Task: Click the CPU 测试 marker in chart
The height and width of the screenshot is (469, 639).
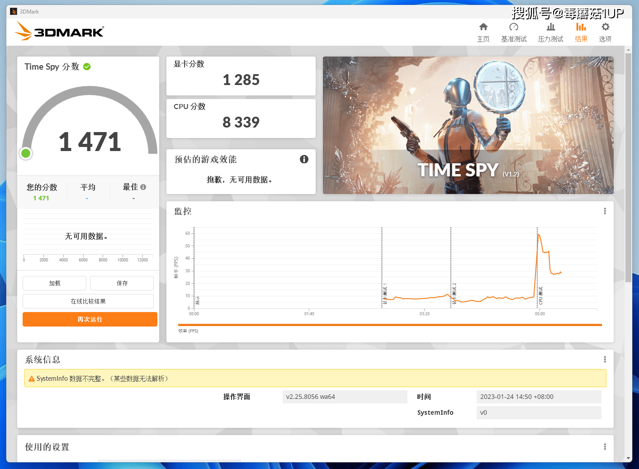Action: coord(540,295)
